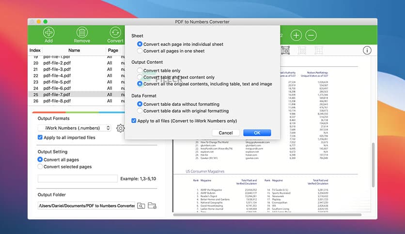Select pdf-file-4.pdf row
405x234 pixels.
click(77, 75)
